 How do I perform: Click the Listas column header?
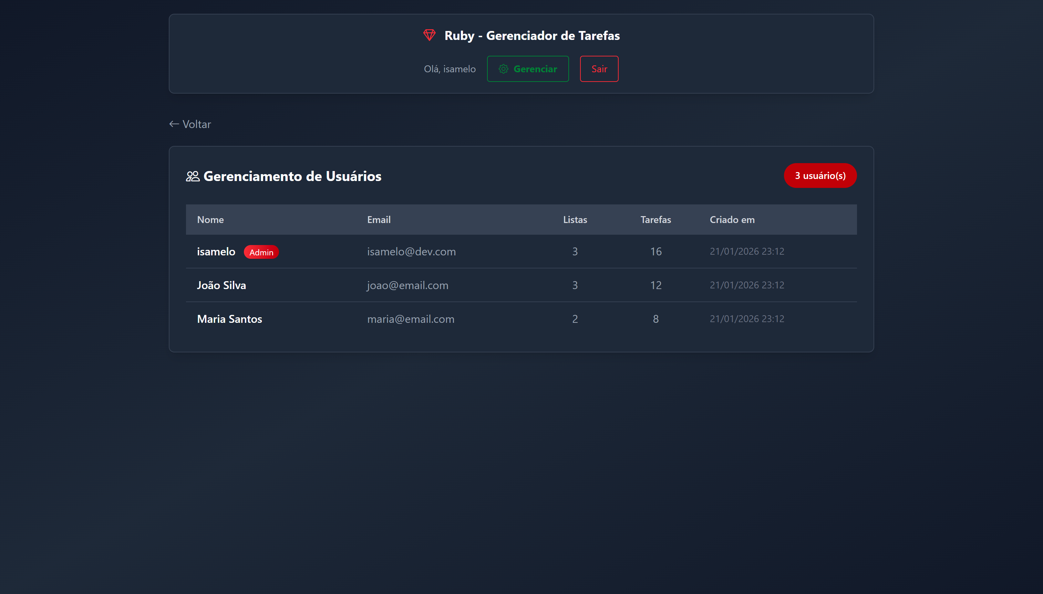tap(575, 220)
